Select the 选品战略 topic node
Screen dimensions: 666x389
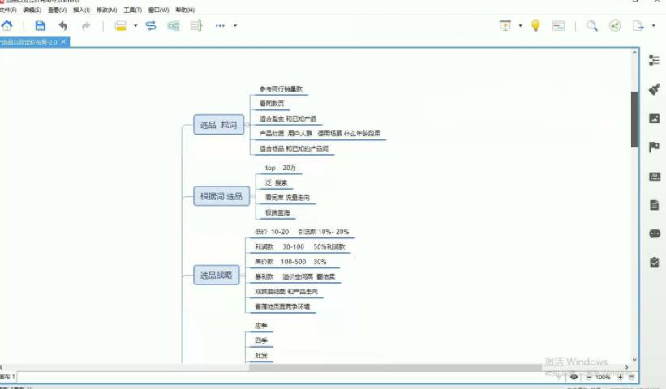217,276
